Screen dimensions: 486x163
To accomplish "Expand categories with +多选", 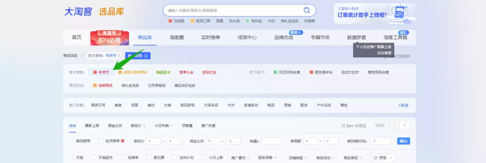I will point(403,105).
